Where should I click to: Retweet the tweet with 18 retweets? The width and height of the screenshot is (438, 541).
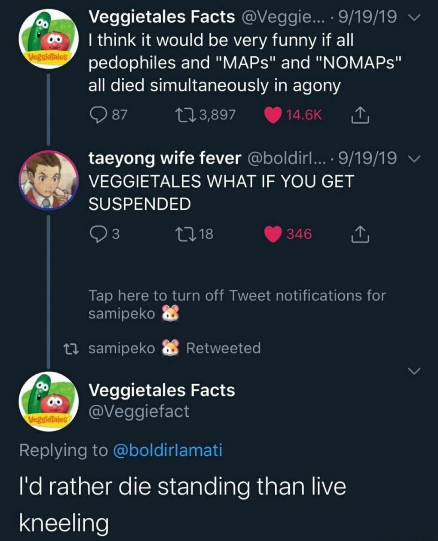(184, 234)
